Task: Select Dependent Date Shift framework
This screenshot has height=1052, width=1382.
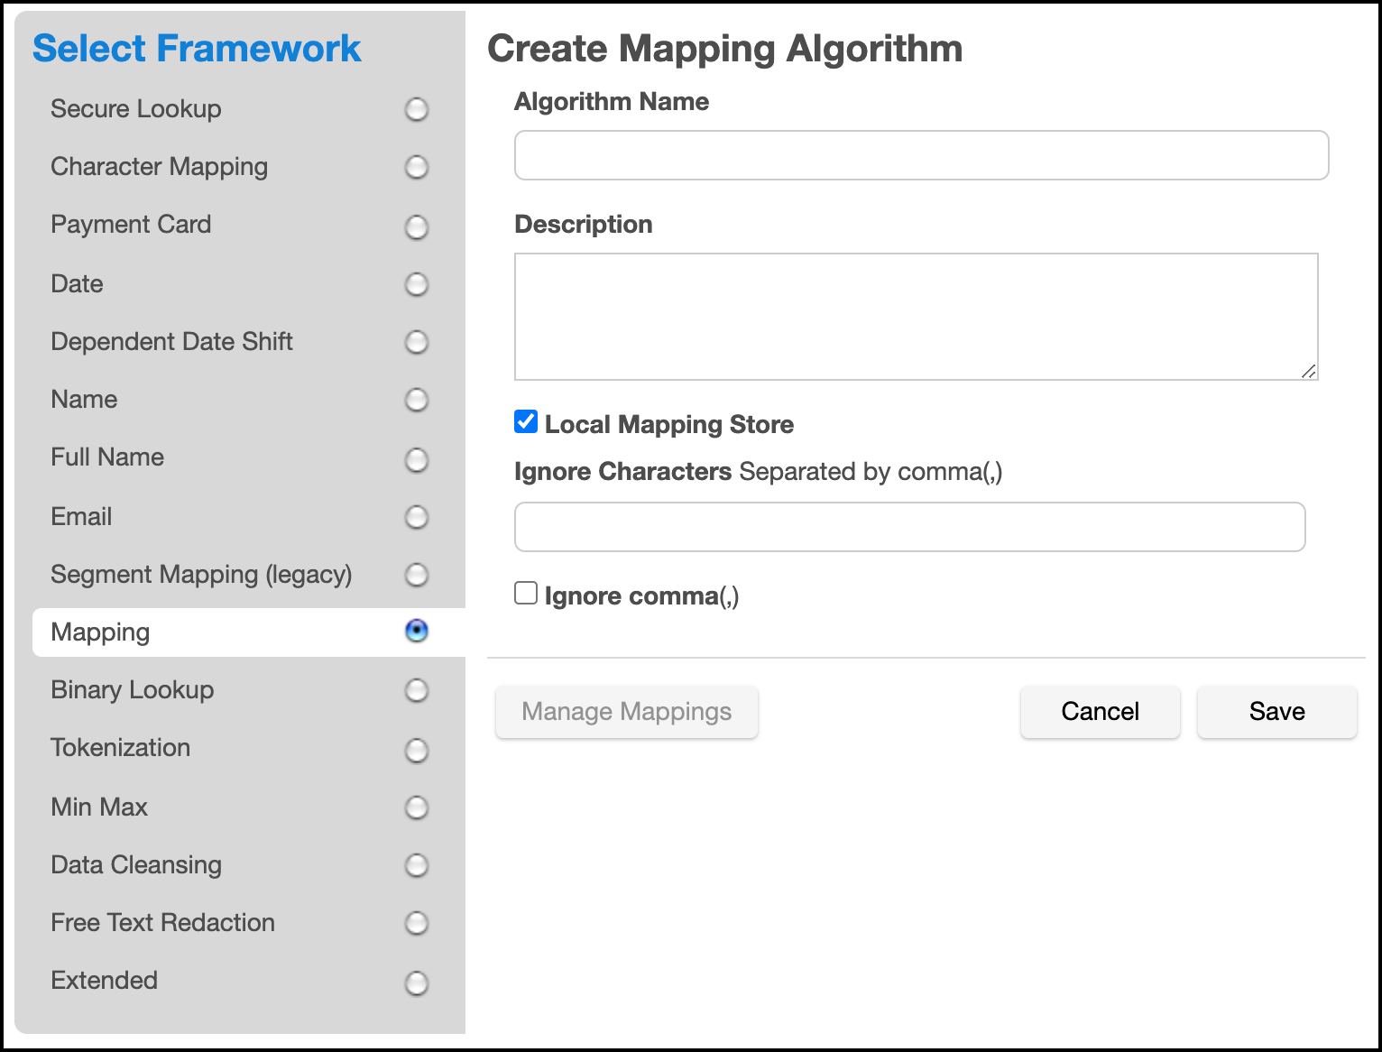Action: coord(416,342)
